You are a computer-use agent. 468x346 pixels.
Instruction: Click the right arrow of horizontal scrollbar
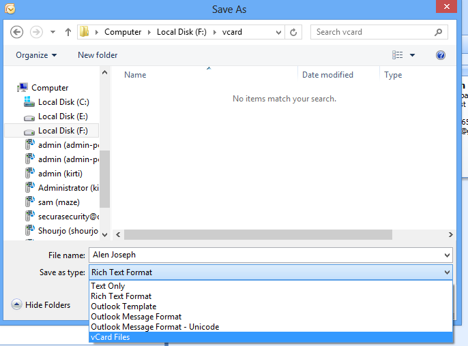451,235
